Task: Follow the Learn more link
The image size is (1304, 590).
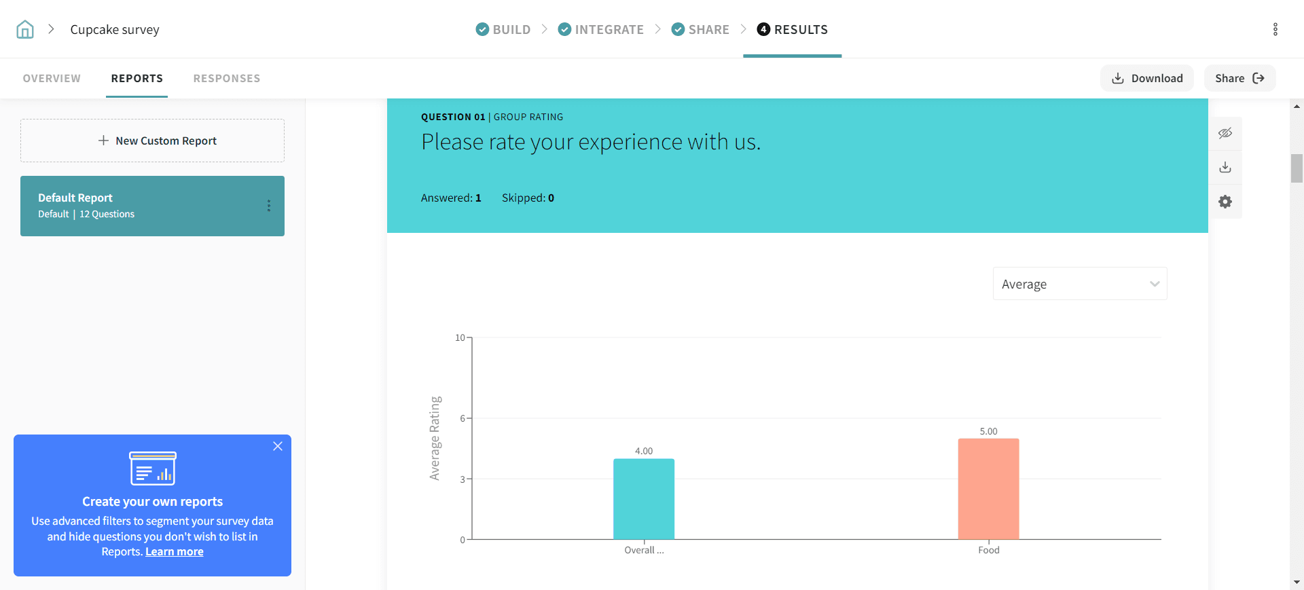Action: (175, 552)
